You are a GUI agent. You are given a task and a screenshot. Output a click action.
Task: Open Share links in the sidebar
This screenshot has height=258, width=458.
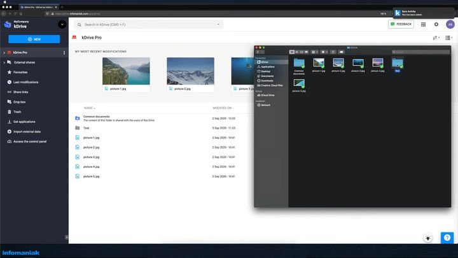[x=21, y=92]
